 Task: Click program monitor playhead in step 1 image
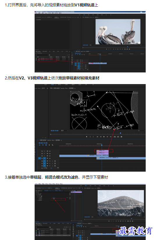(127, 47)
